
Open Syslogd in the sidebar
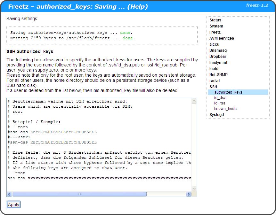click(x=217, y=115)
